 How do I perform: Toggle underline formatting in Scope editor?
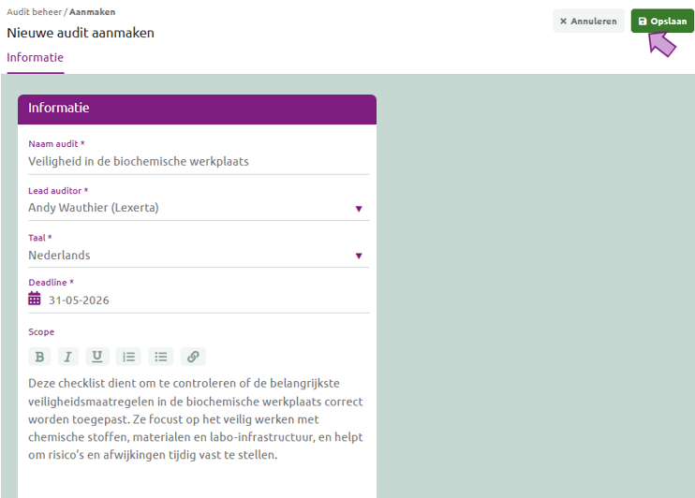(x=97, y=357)
